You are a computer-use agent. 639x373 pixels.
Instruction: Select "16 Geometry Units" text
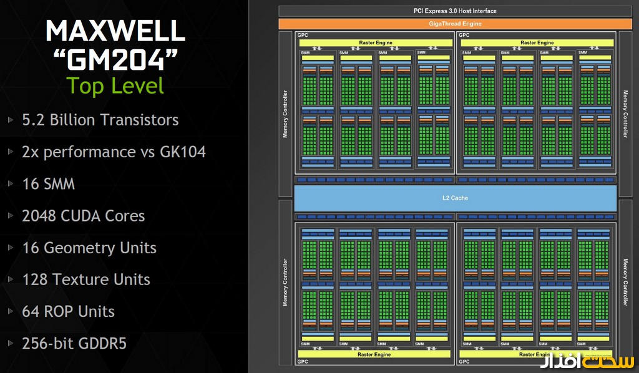point(89,248)
